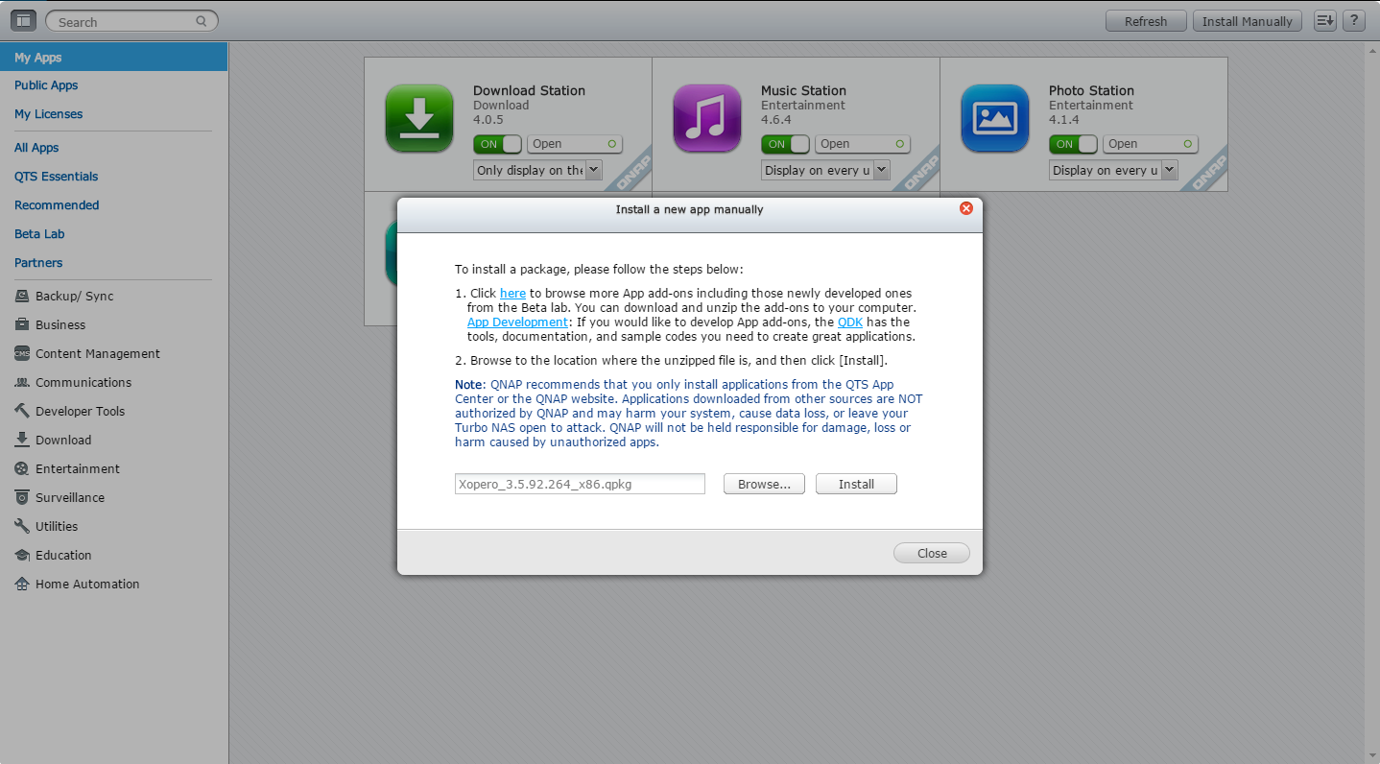Open the sort order icon

(x=1325, y=20)
